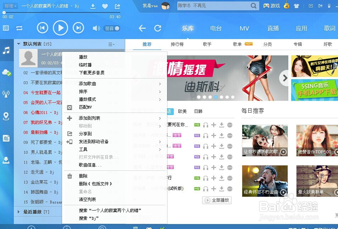338x229 pixels.
Task: Open the skin shirt icon
Action: pos(297,6)
